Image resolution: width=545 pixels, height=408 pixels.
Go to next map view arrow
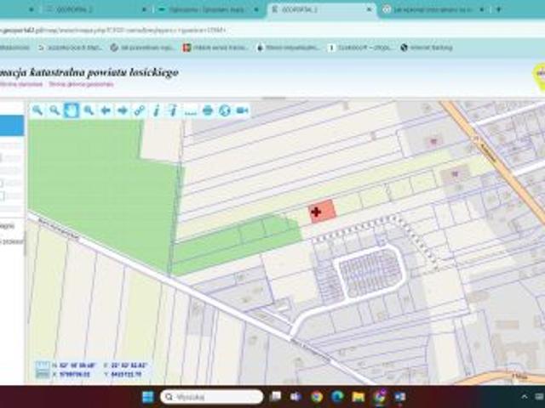click(x=123, y=110)
